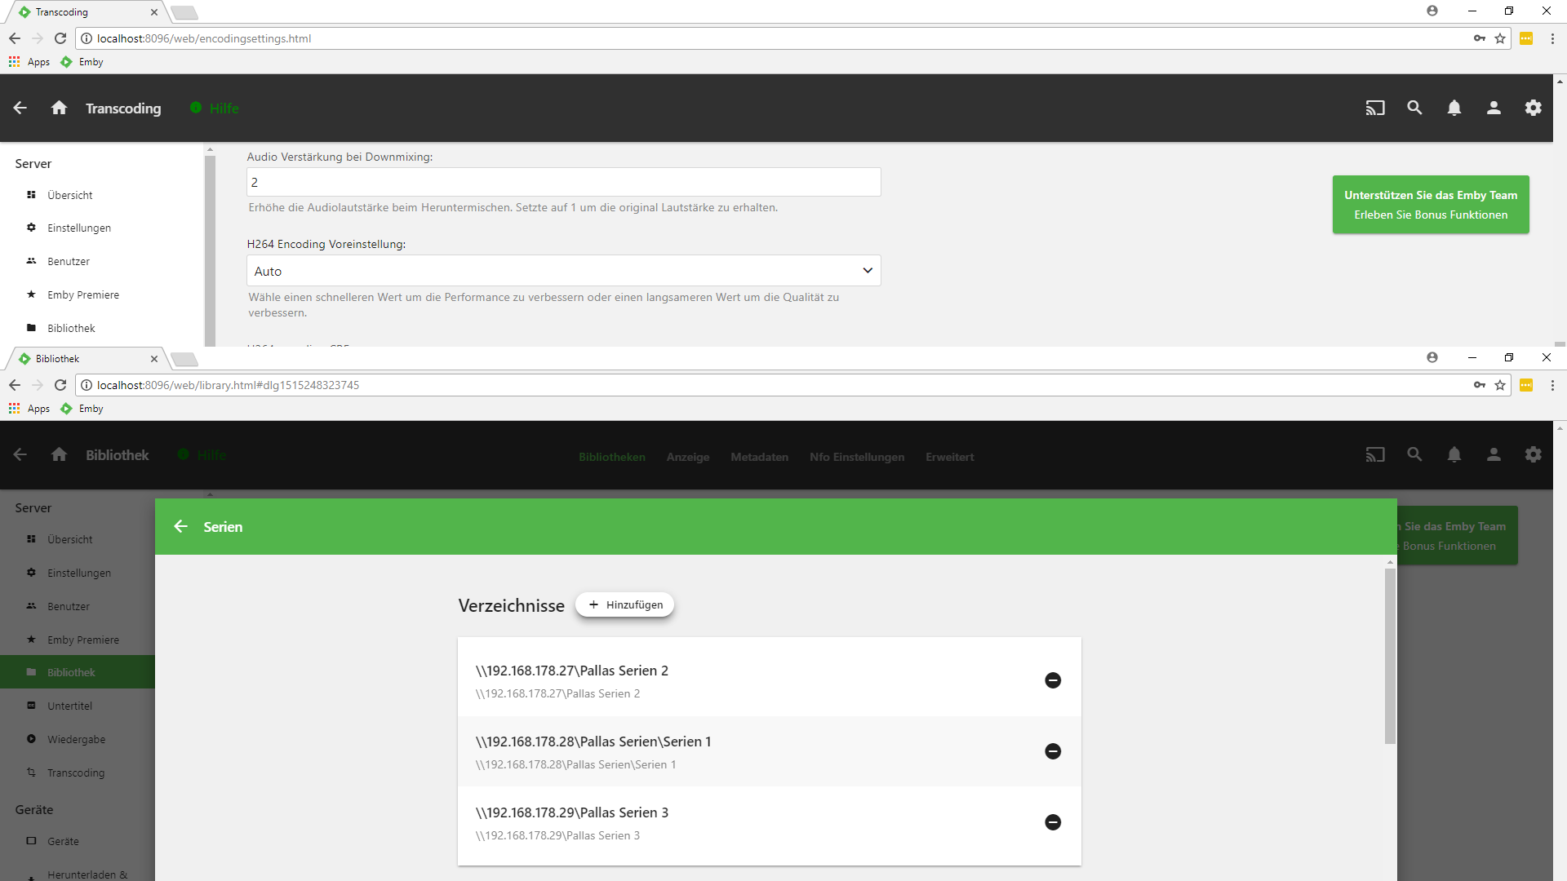Click the back arrow in Transcoding window header
The height and width of the screenshot is (881, 1567).
tap(20, 108)
